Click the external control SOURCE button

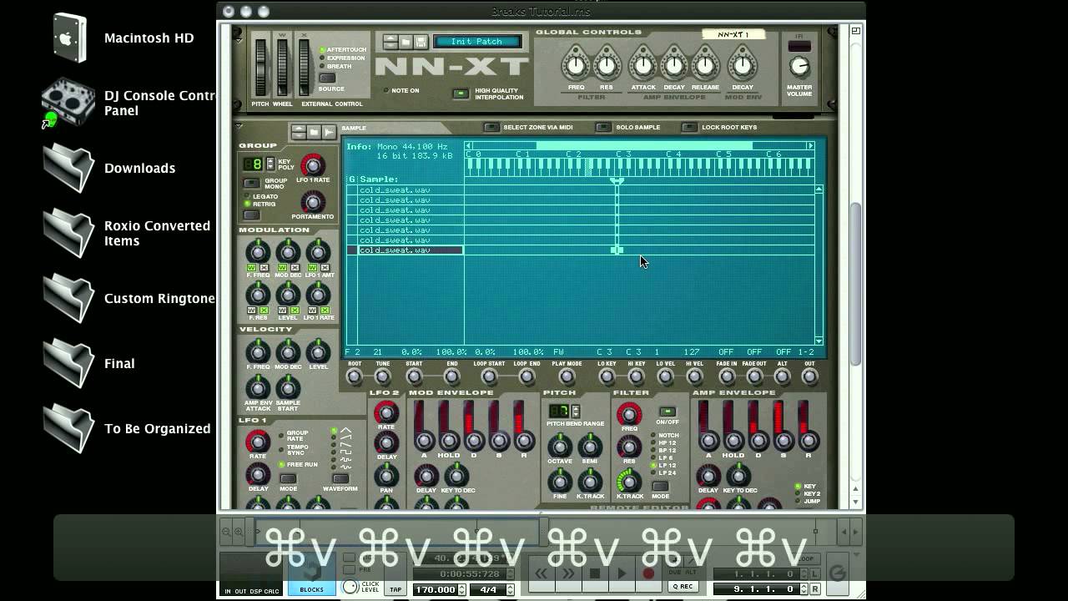pyautogui.click(x=327, y=78)
